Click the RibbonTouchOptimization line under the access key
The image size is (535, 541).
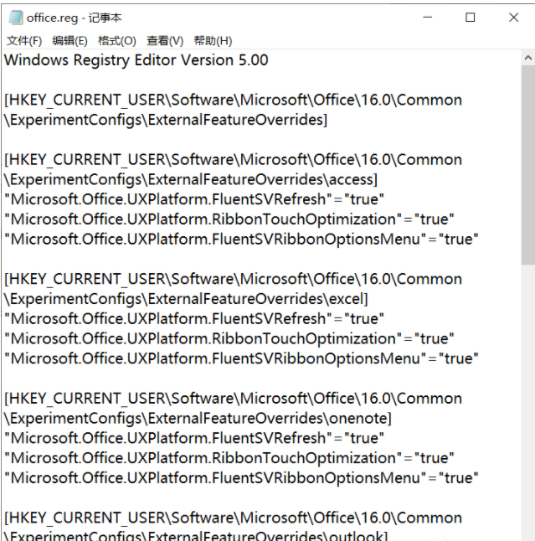point(229,219)
